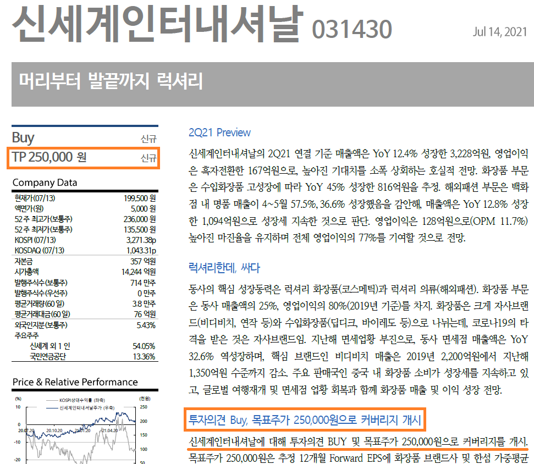
Task: Click the 2Q21 Preview section heading
Action: 219,132
